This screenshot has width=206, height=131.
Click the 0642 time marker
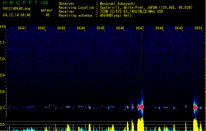click(42, 28)
